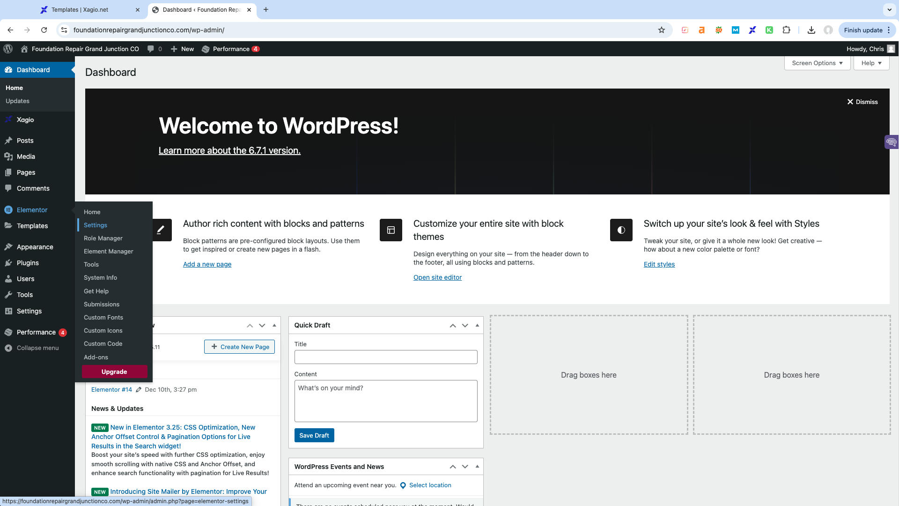Screen dimensions: 899x506
Task: Click the pencil icon beside Author rich content
Action: point(161,230)
